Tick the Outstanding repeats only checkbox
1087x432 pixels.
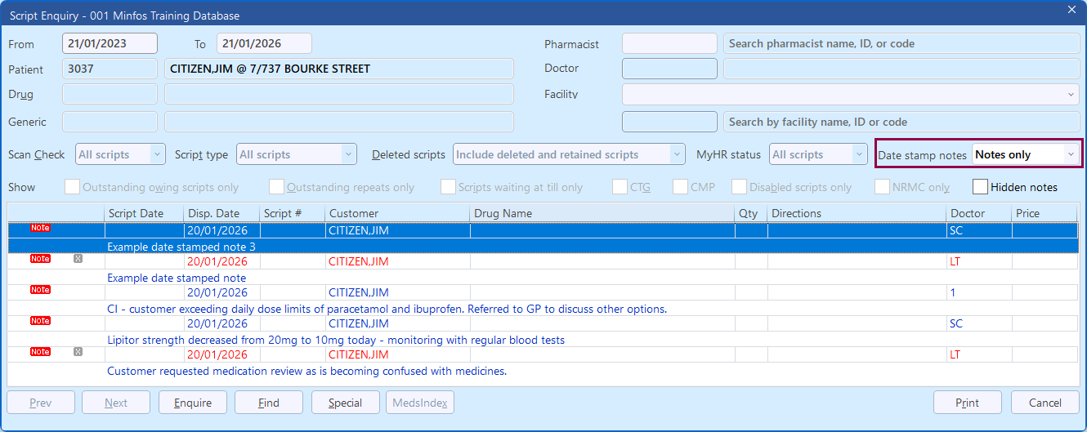276,187
